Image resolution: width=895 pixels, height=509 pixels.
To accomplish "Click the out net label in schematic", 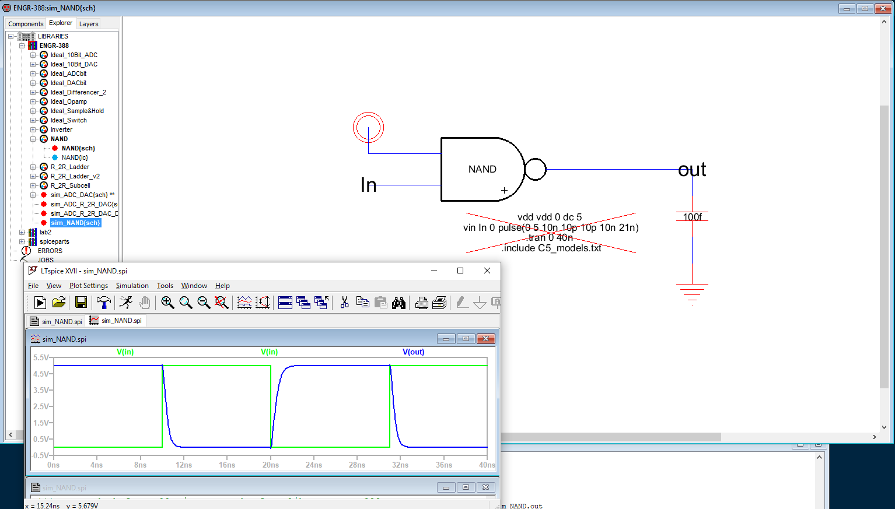I will coord(692,170).
